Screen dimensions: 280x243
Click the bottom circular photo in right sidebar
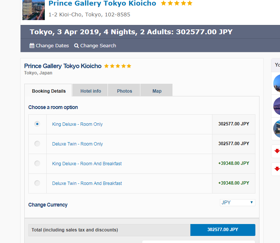coord(277,129)
